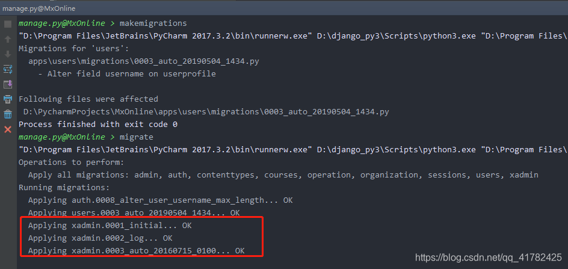Click the migrate command prompt line
Screen dimensions: 568x269
point(86,137)
